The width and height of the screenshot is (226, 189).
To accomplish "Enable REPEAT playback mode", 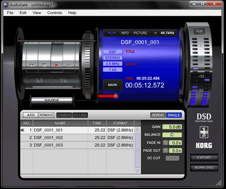I will [x=158, y=115].
